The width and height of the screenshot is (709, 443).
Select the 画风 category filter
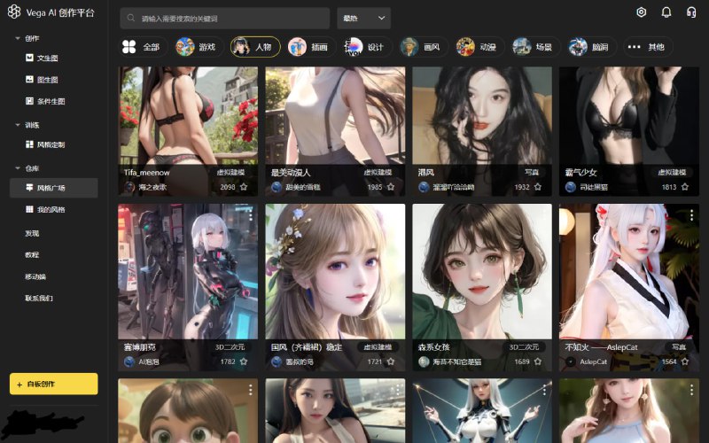click(x=423, y=47)
